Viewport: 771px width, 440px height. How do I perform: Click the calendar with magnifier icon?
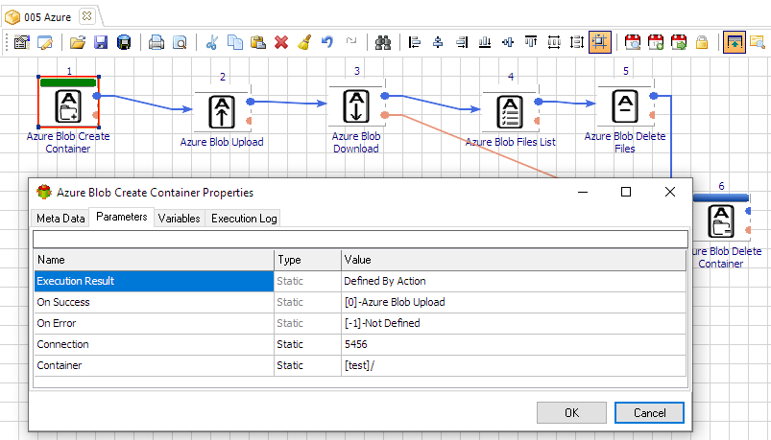[633, 42]
